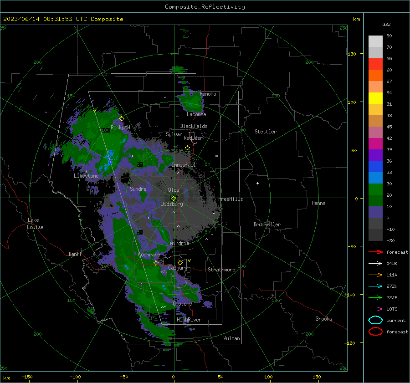Screen dimensions: 410x383
Task: Click the yellow diamond marker below RedDeer
Action: pos(187,148)
